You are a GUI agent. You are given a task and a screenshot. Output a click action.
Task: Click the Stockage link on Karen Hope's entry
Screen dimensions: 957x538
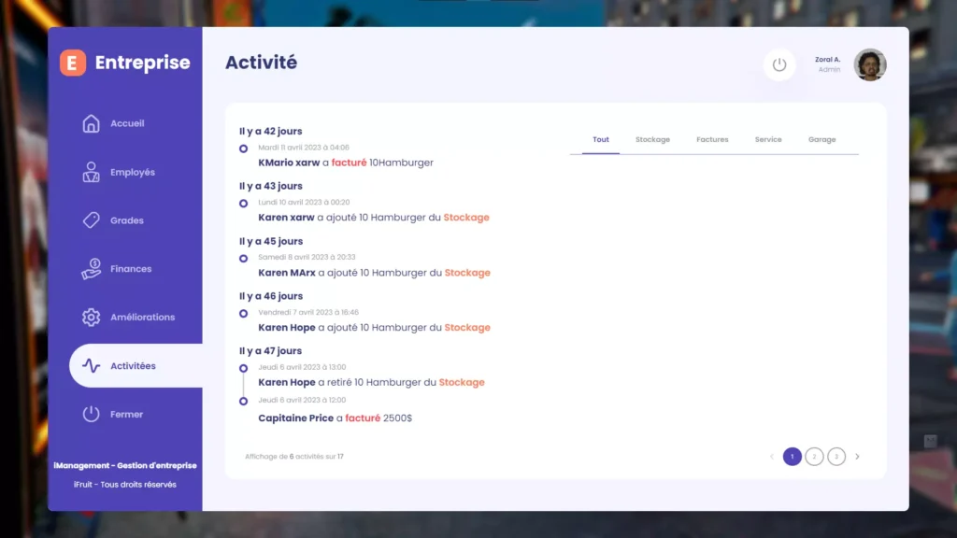point(466,327)
